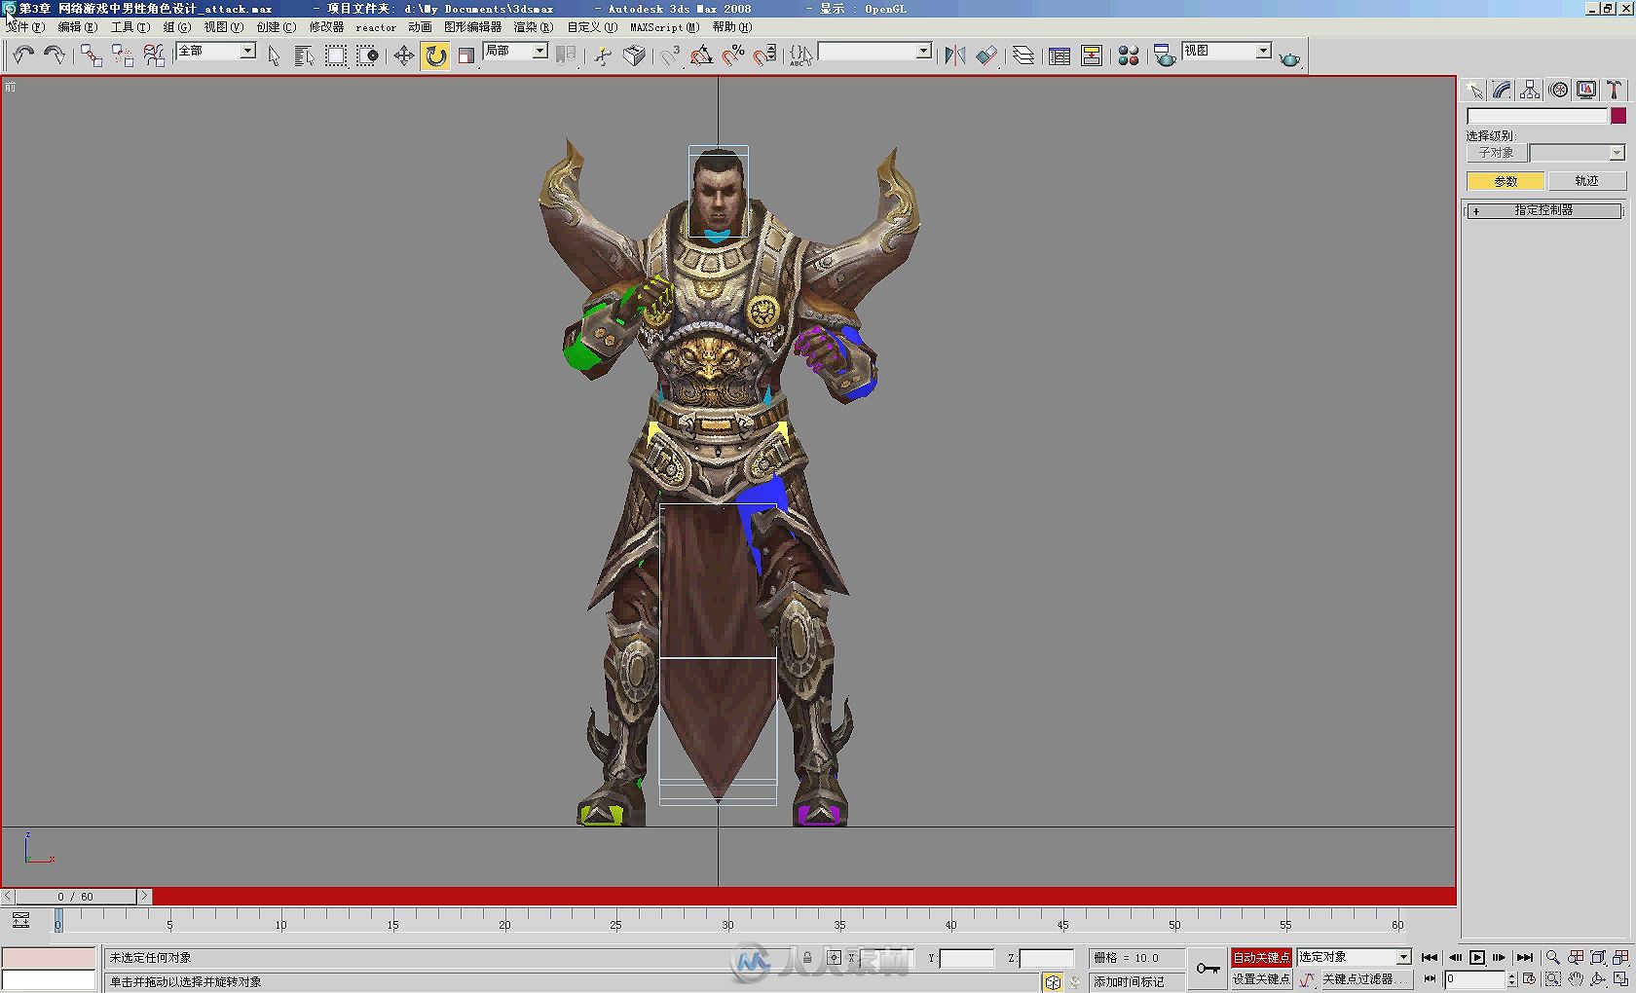Viewport: 1636px width, 993px height.
Task: Click the time slider 0 / 60
Action: pos(75,897)
